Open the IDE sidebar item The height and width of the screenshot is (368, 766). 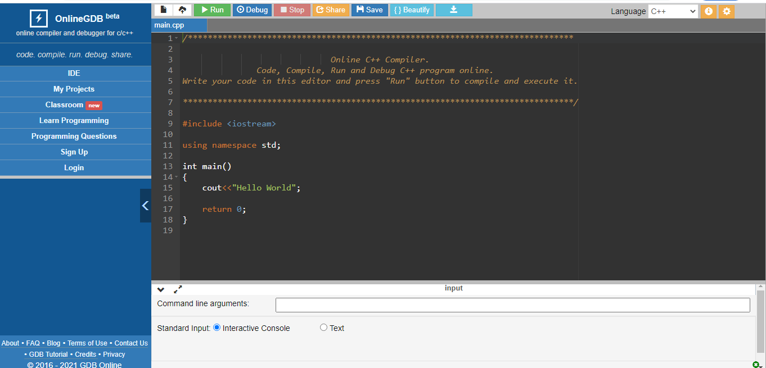(x=75, y=74)
